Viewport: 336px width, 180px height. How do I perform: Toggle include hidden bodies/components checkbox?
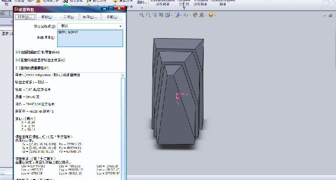click(18, 52)
